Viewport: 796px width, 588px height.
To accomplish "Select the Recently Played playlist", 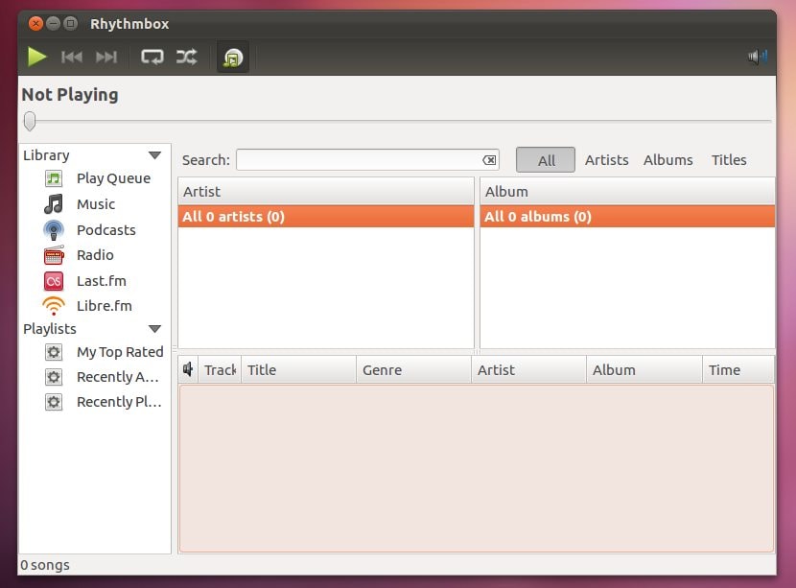I will coord(119,402).
